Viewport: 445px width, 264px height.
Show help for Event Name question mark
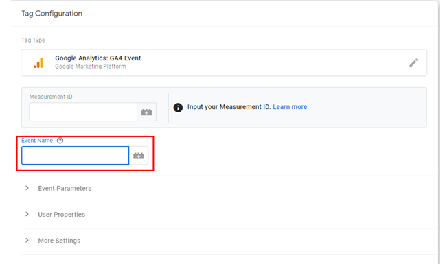click(x=60, y=140)
